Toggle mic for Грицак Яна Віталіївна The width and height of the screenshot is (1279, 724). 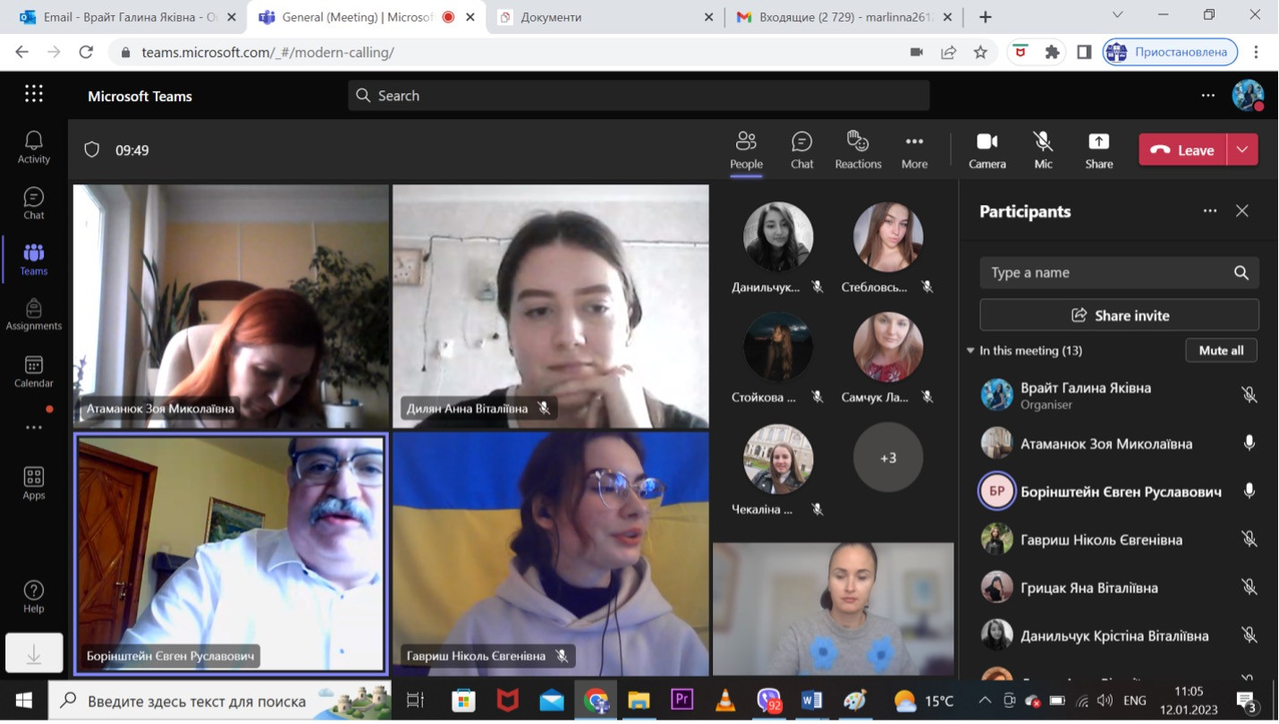coord(1249,588)
